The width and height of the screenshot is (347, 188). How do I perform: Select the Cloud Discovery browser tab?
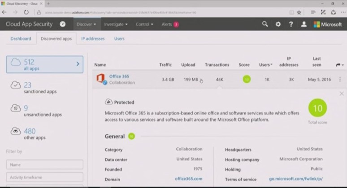(x=22, y=4)
